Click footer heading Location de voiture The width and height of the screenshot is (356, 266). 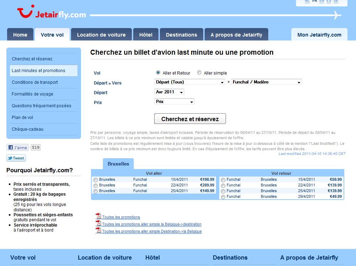click(x=105, y=257)
